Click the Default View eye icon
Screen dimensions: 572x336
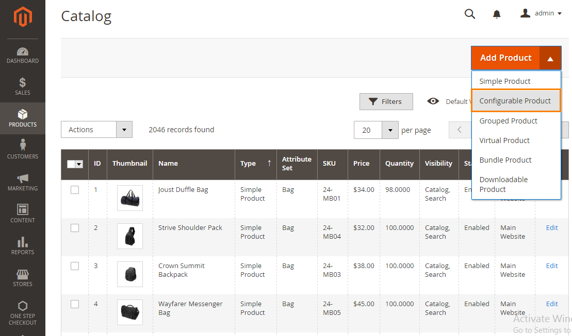point(433,101)
